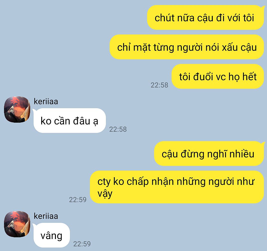
Task: Tap the keriiaa name above 'vâng' bubble
Action: pyautogui.click(x=46, y=216)
